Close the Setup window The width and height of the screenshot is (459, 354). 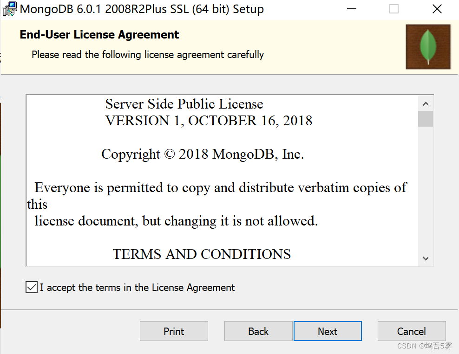(437, 9)
